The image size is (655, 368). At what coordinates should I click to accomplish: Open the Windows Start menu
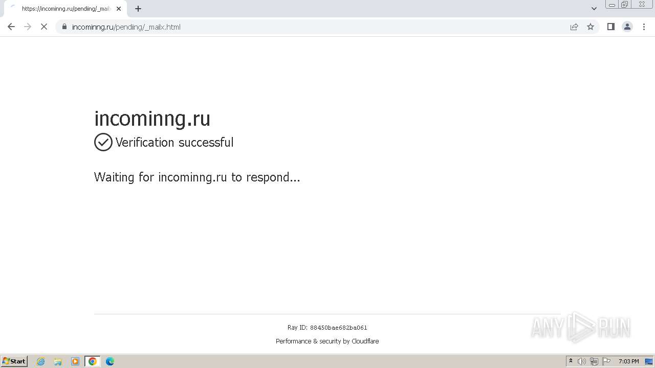[x=14, y=361]
